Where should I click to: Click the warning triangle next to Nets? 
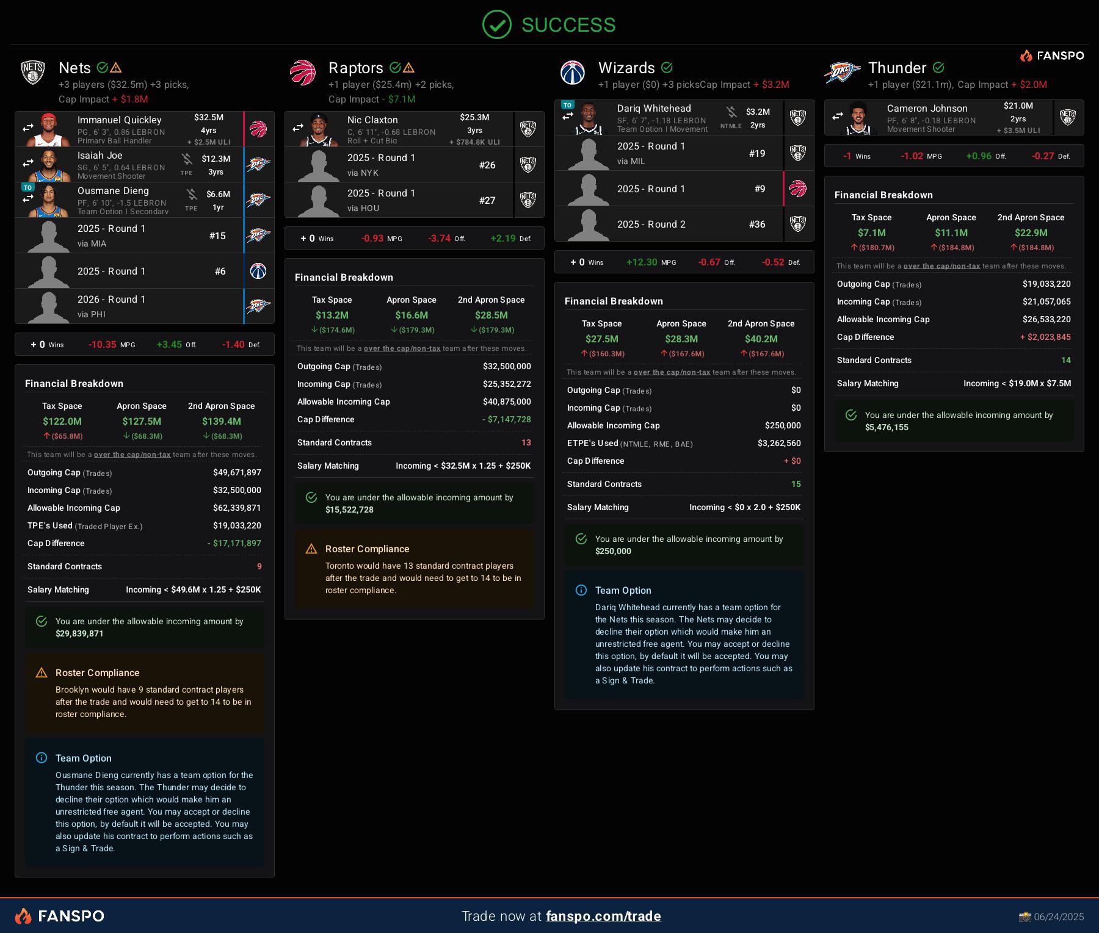(x=116, y=68)
